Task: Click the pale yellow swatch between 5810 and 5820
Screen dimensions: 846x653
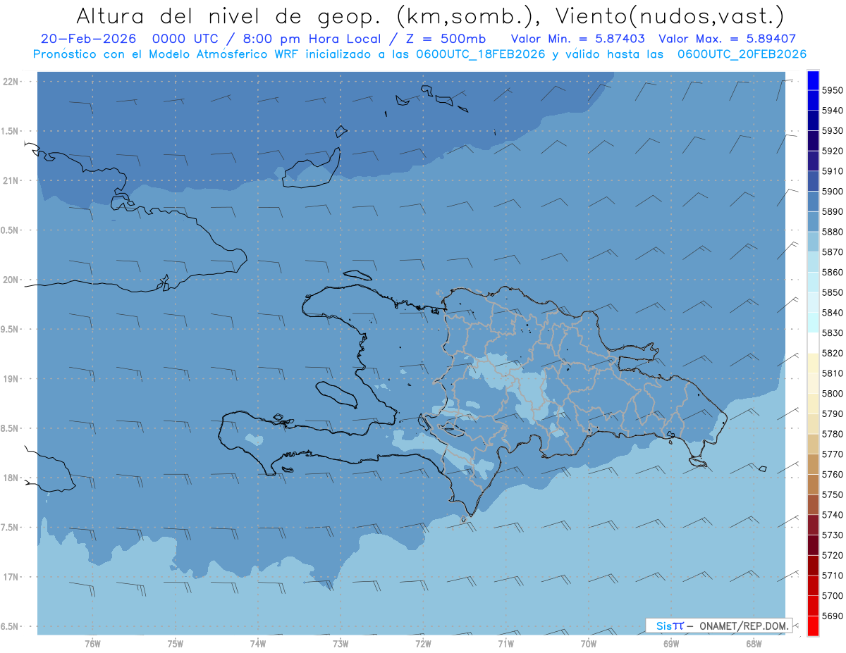Action: pyautogui.click(x=813, y=363)
